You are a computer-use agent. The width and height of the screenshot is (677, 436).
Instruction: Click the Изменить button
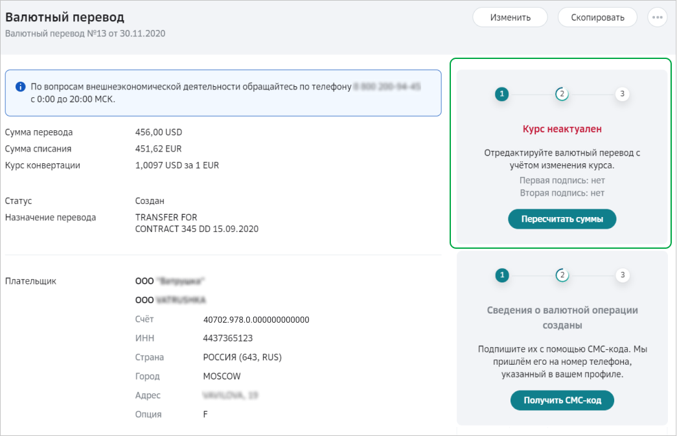pyautogui.click(x=510, y=17)
